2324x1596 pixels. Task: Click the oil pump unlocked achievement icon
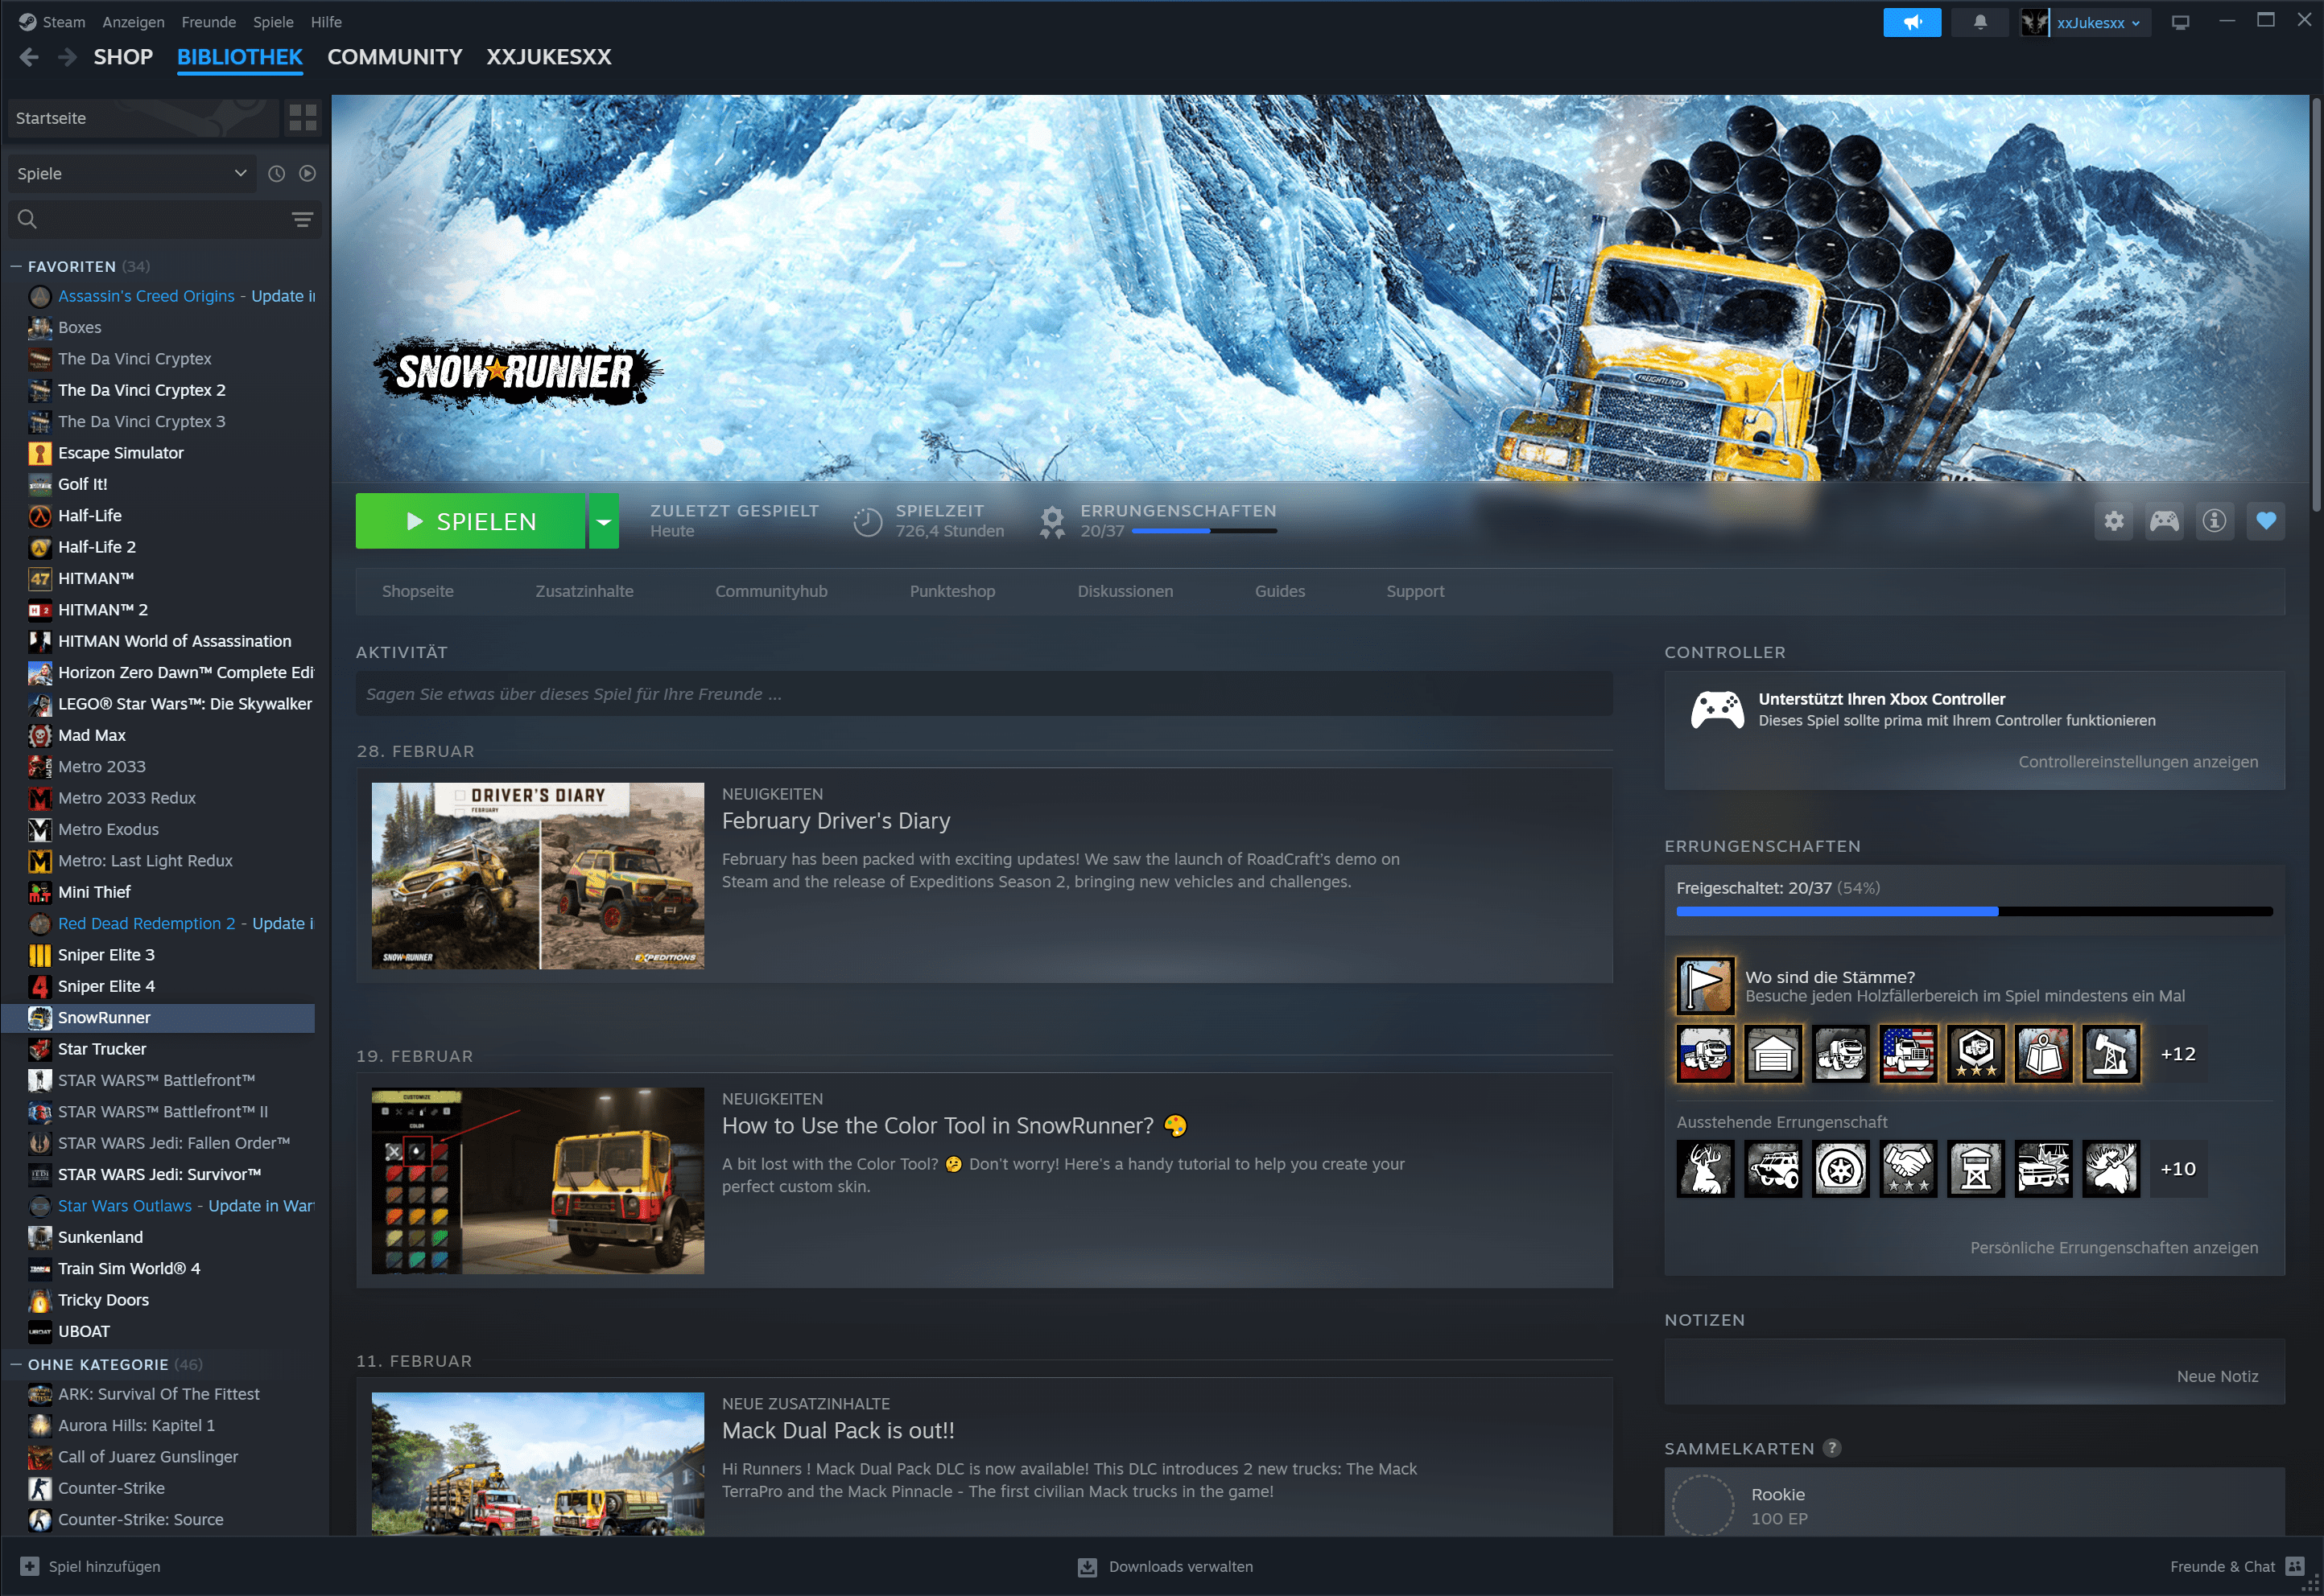(x=2111, y=1053)
